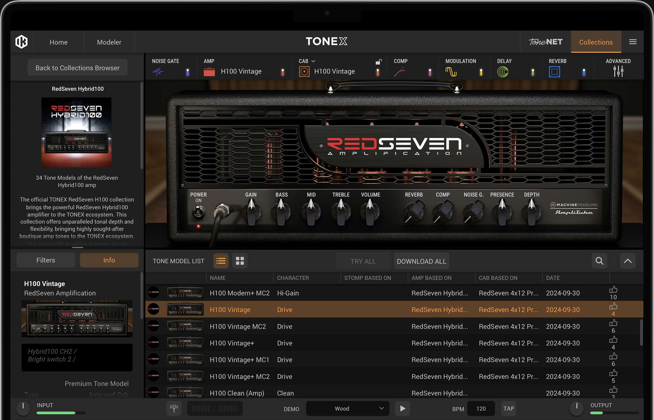
Task: Open the Wood demo dropdown
Action: pos(347,408)
